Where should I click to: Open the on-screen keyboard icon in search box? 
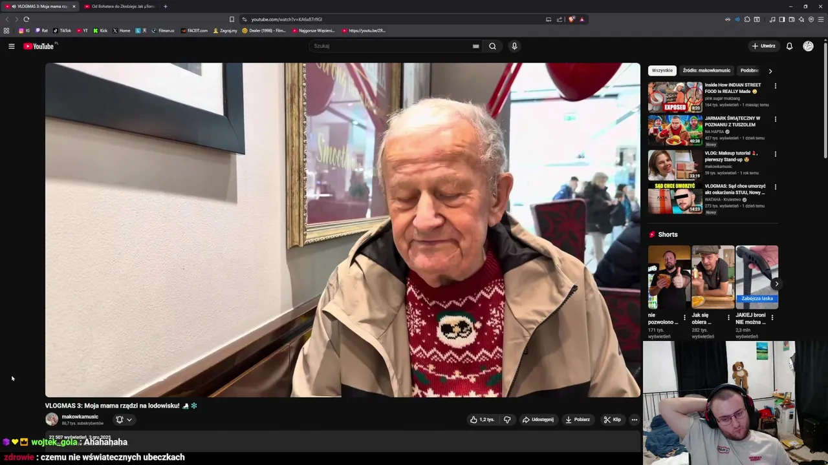475,46
